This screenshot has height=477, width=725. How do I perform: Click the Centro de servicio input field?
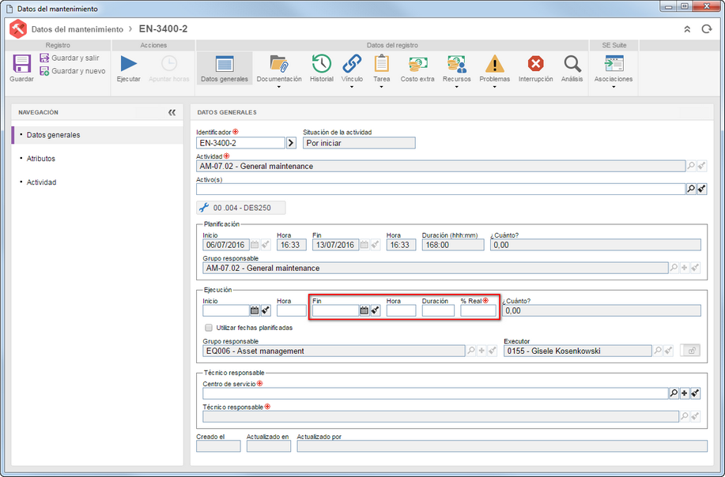[x=436, y=393]
